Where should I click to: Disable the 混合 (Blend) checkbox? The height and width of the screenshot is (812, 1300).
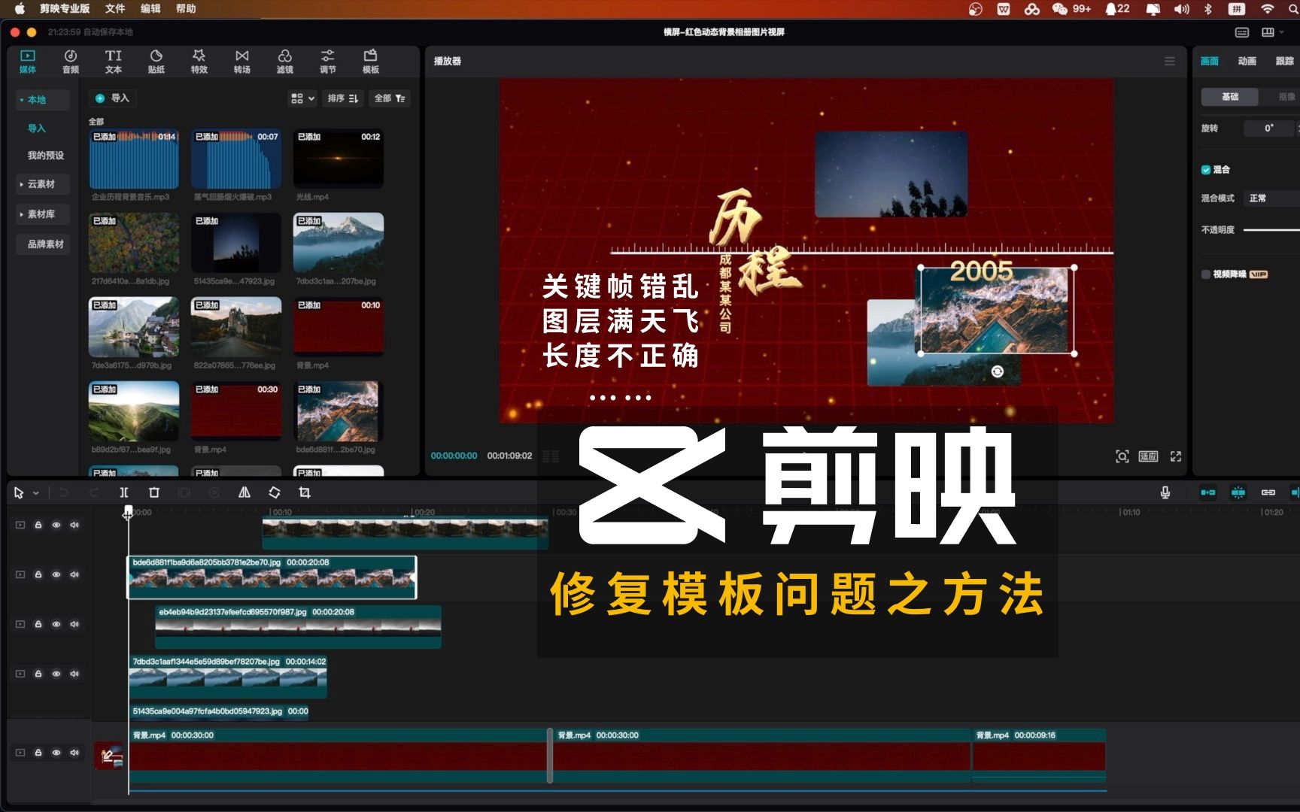pyautogui.click(x=1204, y=170)
